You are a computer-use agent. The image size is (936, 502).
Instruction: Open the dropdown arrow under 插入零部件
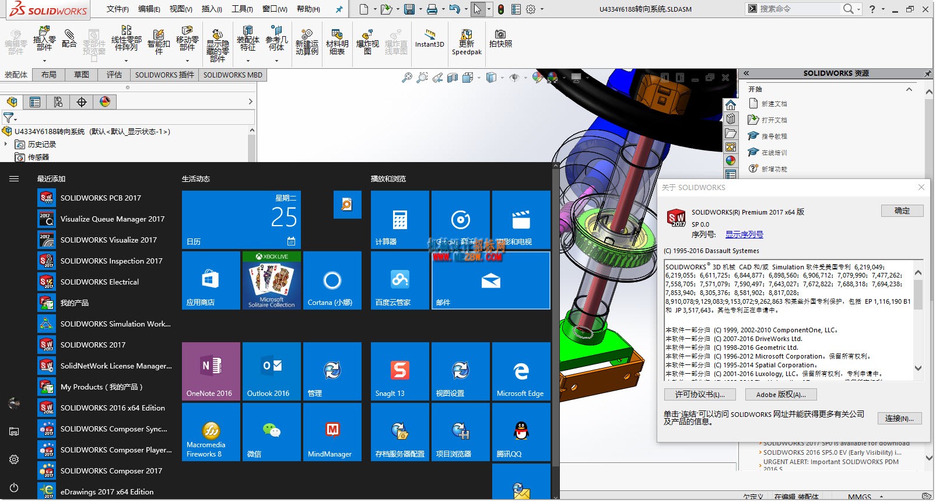44,61
